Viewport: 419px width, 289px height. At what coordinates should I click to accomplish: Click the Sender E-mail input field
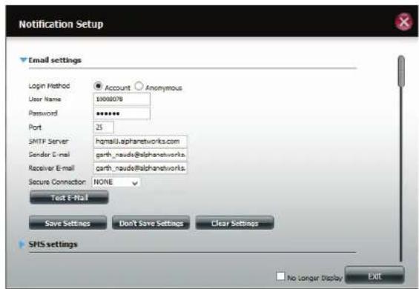pyautogui.click(x=140, y=155)
